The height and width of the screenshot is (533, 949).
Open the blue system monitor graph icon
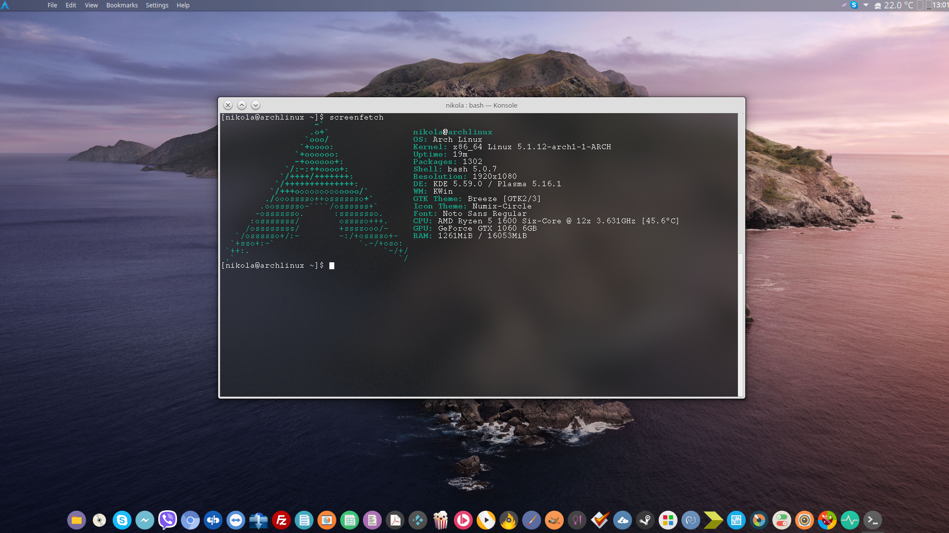point(736,520)
